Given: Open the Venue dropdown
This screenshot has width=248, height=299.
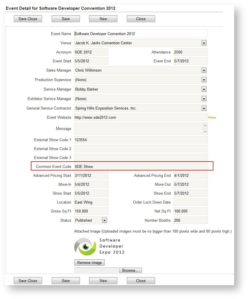Looking at the screenshot, I should 204,43.
